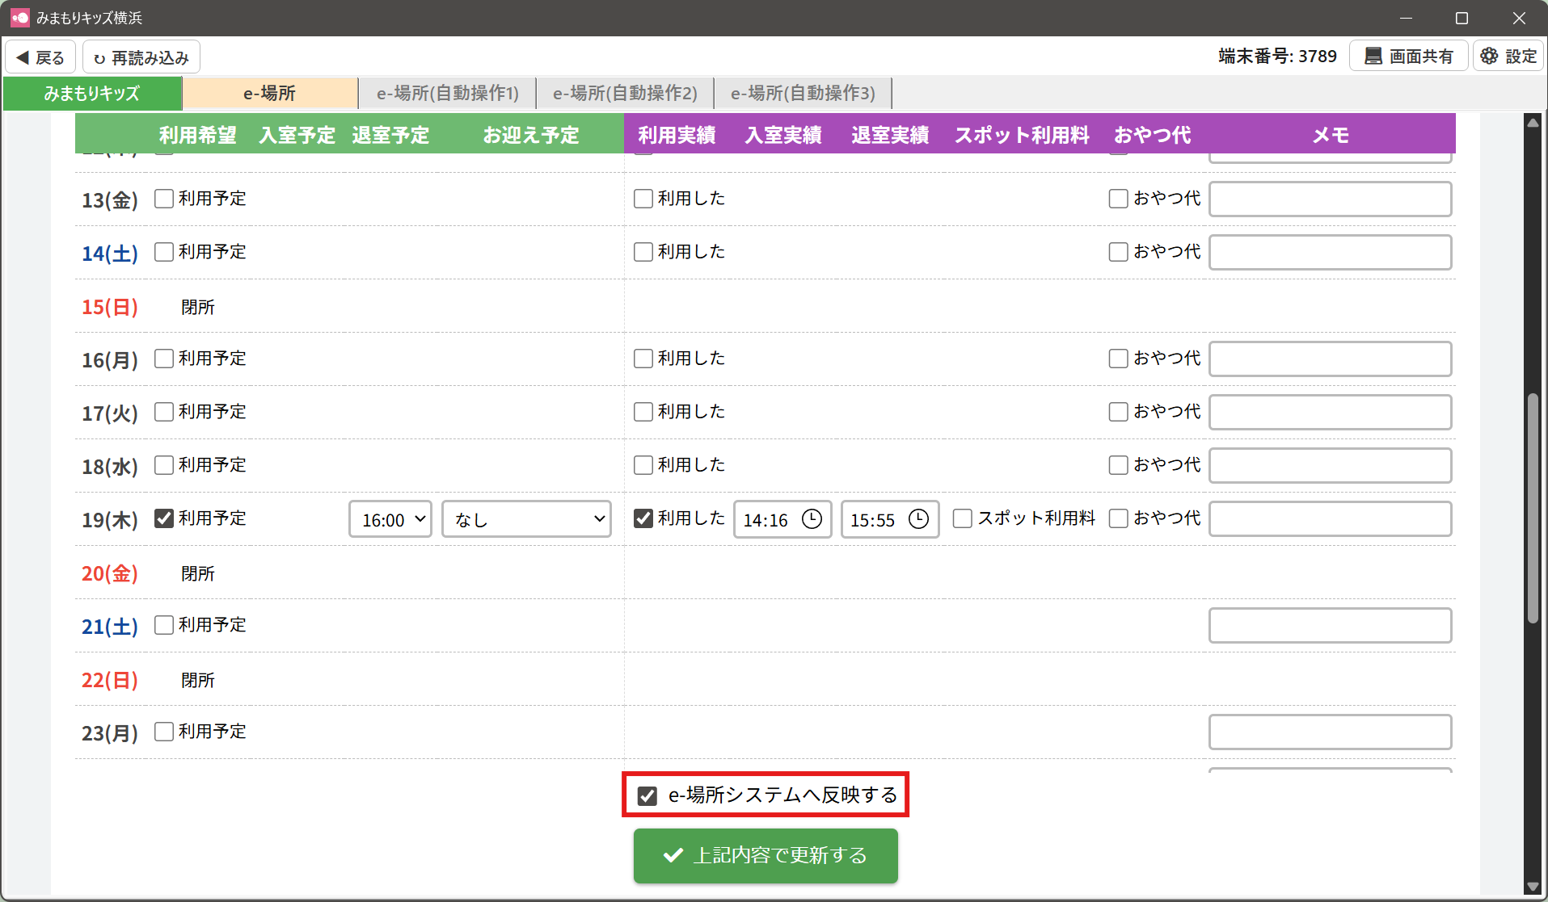Screen dimensions: 1548x902
Task: Switch to e-場所(自動操作1) tab
Action: (x=448, y=93)
